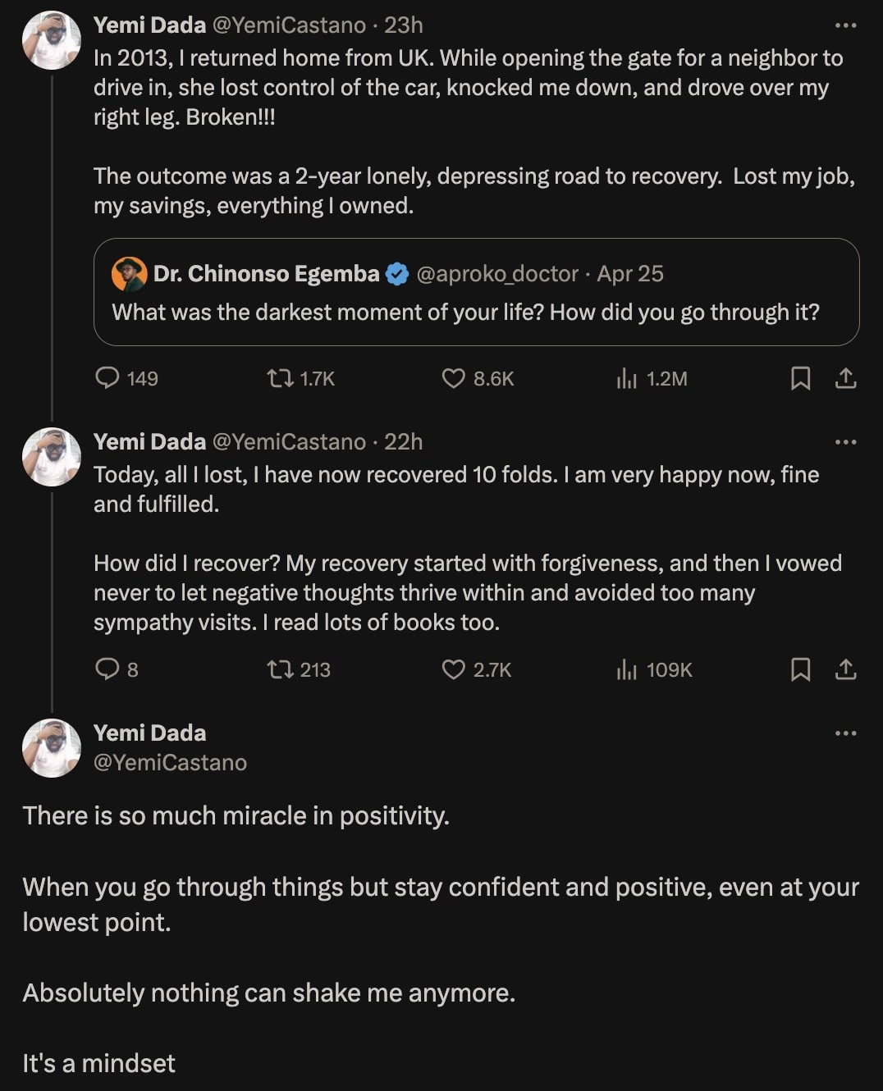The image size is (883, 1091).
Task: Click @YemiCastano handle on main tweet
Action: tap(170, 763)
